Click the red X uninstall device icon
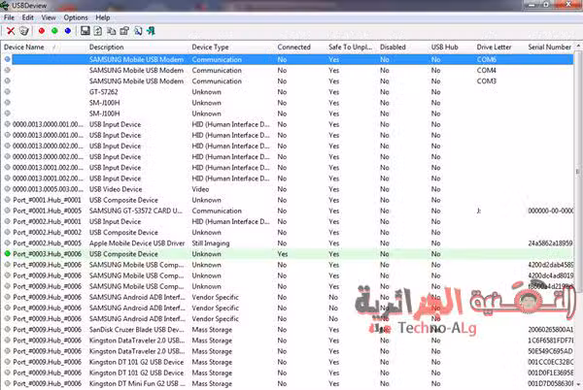Screen dimensions: 583x390 click(x=10, y=31)
